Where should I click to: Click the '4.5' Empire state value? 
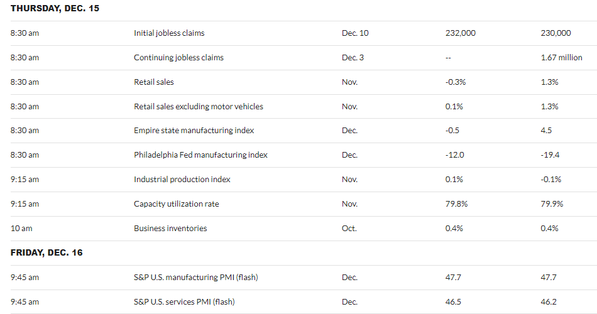(546, 130)
